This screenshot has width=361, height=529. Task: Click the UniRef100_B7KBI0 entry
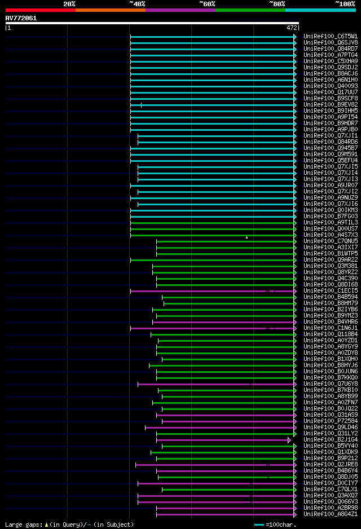coord(331,390)
